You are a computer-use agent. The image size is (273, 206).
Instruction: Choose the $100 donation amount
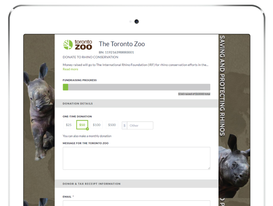tap(97, 125)
